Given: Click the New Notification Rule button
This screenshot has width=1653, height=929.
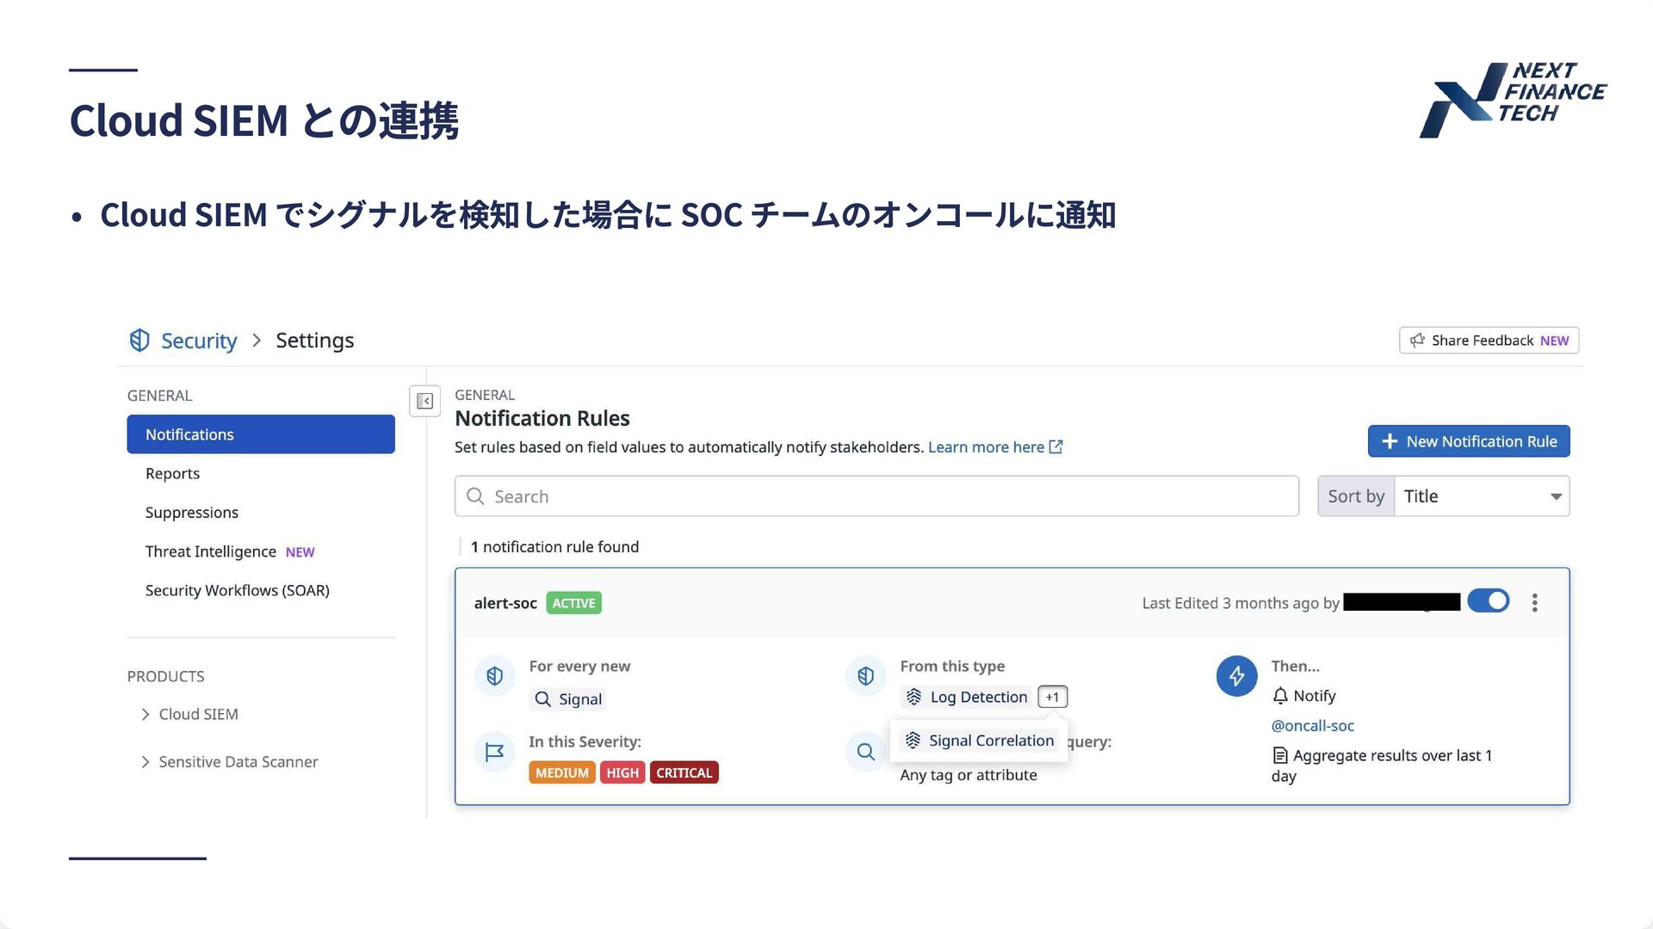Looking at the screenshot, I should click(x=1468, y=441).
